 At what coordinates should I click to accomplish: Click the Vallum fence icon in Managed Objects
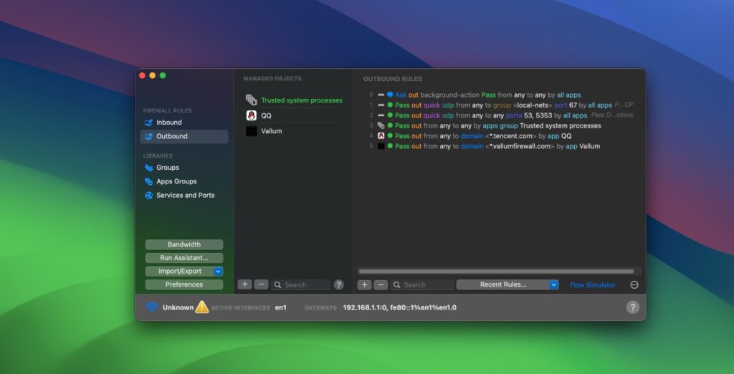click(252, 131)
